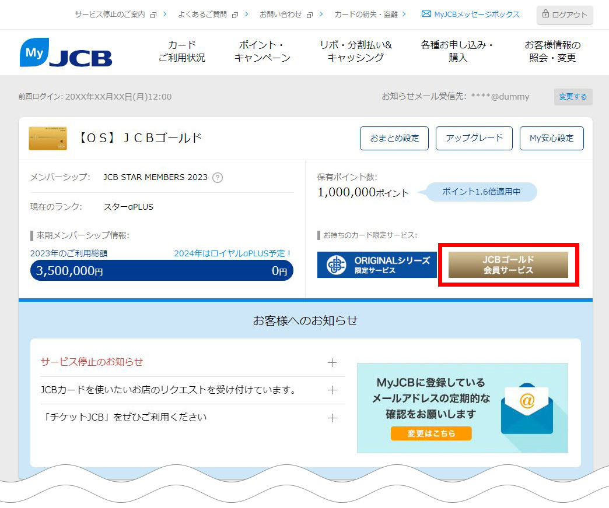Open the MyJCBメッセージボックス link
The image size is (609, 508).
(x=477, y=15)
